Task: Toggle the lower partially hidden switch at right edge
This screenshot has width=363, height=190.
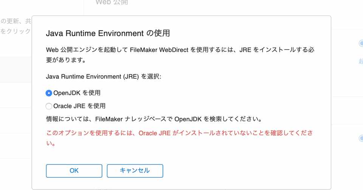Action: pyautogui.click(x=361, y=138)
